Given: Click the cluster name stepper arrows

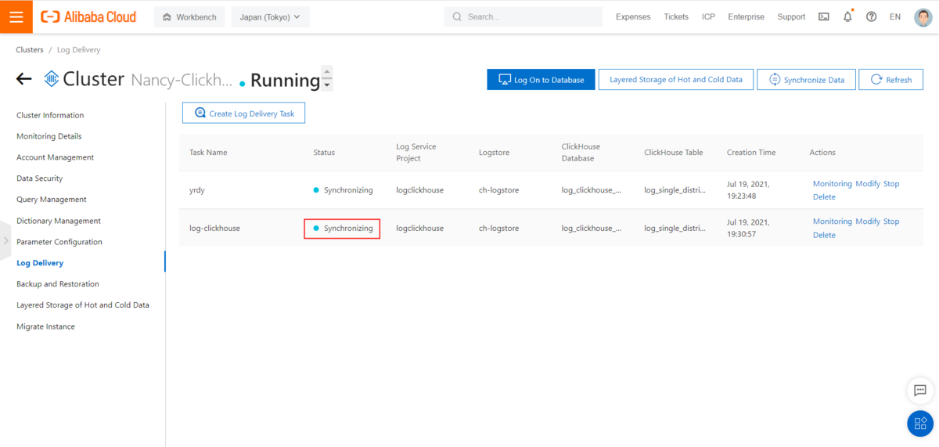Looking at the screenshot, I should [x=327, y=79].
